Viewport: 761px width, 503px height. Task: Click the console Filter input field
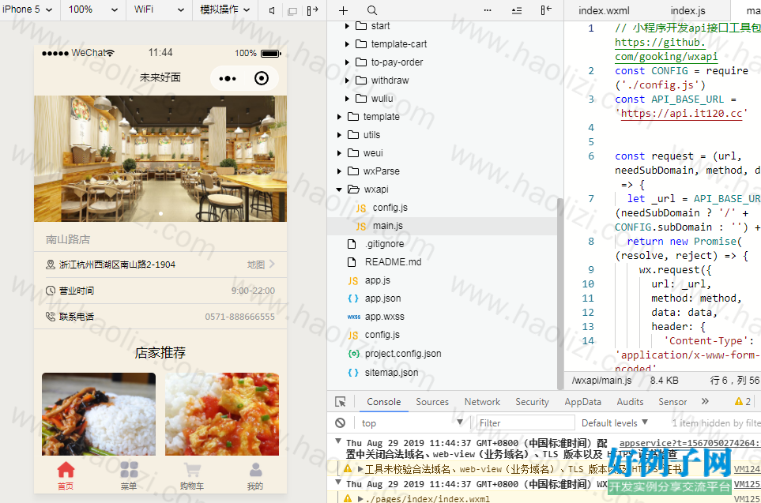click(x=526, y=423)
